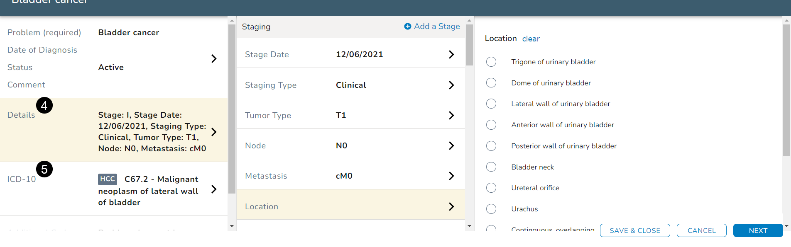Open the Problem and Status summary section
791x247 pixels.
214,58
